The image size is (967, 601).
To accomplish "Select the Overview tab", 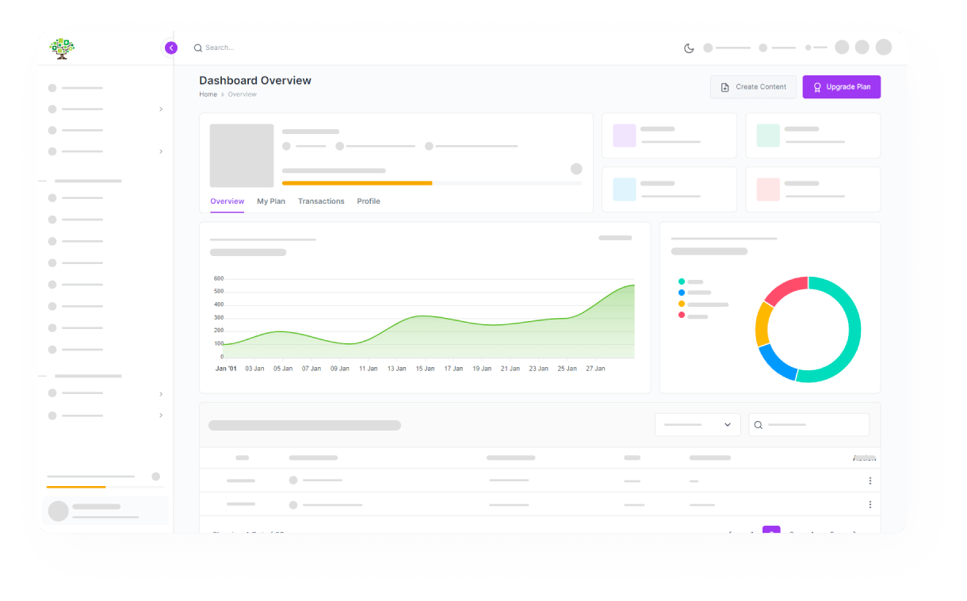I will click(x=227, y=201).
